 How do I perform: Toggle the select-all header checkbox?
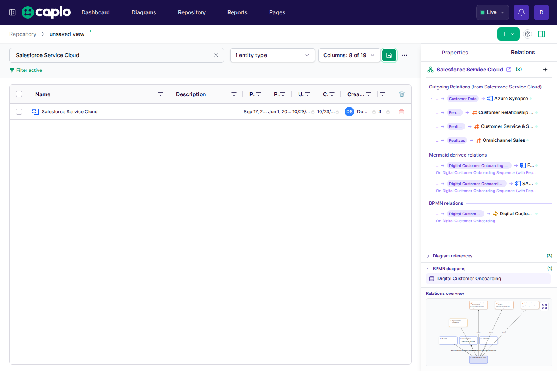coord(19,94)
